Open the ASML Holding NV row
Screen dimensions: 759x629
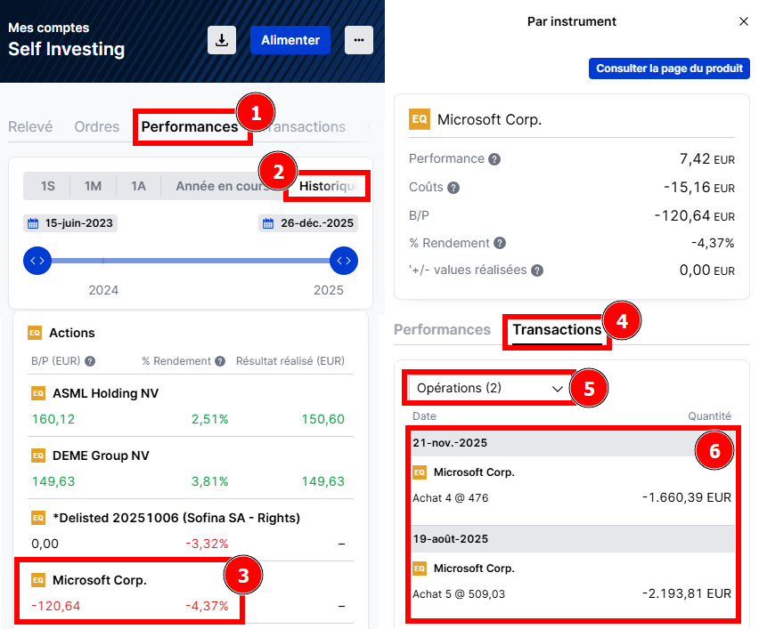coord(106,392)
